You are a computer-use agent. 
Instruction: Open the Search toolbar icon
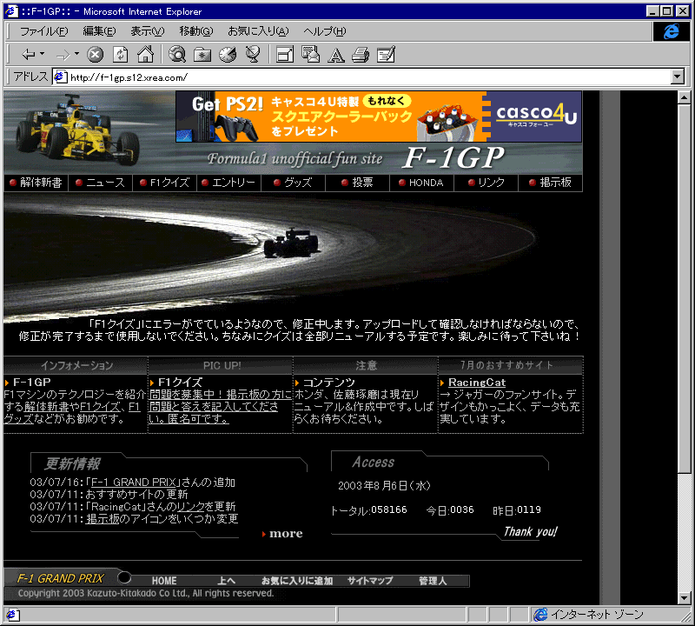(177, 54)
